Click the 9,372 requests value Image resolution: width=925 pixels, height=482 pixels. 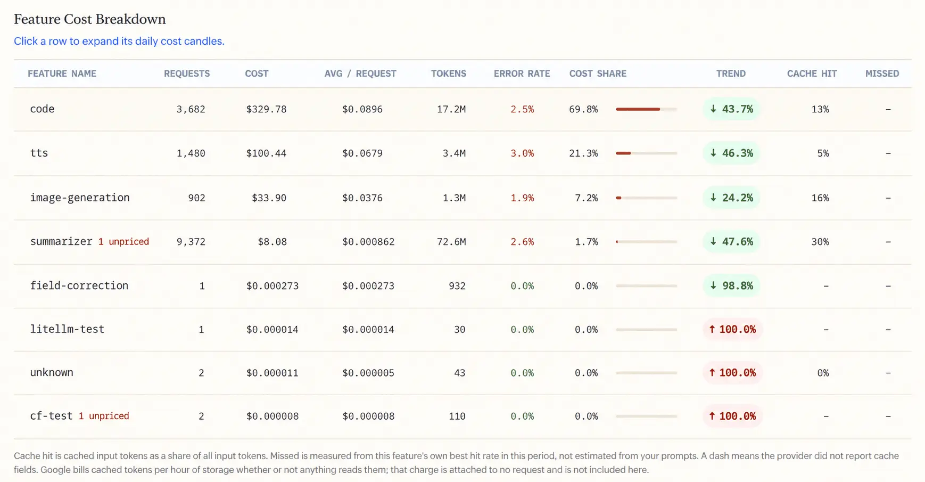(191, 242)
